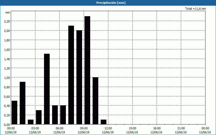Click the 0,00 y-axis label

point(7,125)
